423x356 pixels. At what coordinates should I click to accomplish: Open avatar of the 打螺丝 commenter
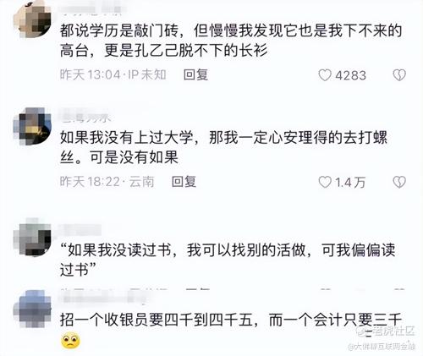[32, 126]
